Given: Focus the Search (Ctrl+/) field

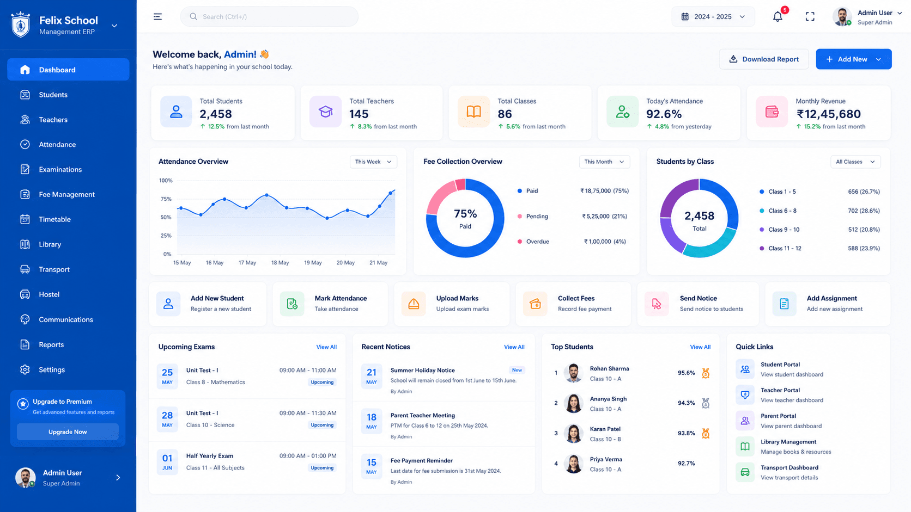Looking at the screenshot, I should [269, 16].
